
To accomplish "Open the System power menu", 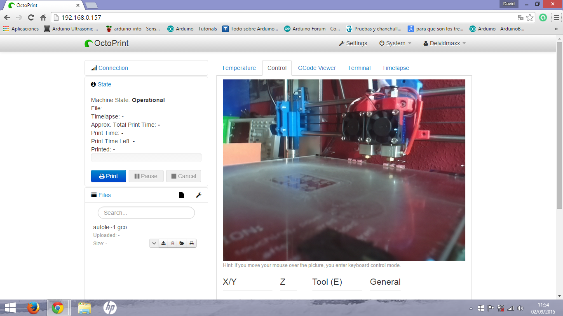I will tap(395, 43).
